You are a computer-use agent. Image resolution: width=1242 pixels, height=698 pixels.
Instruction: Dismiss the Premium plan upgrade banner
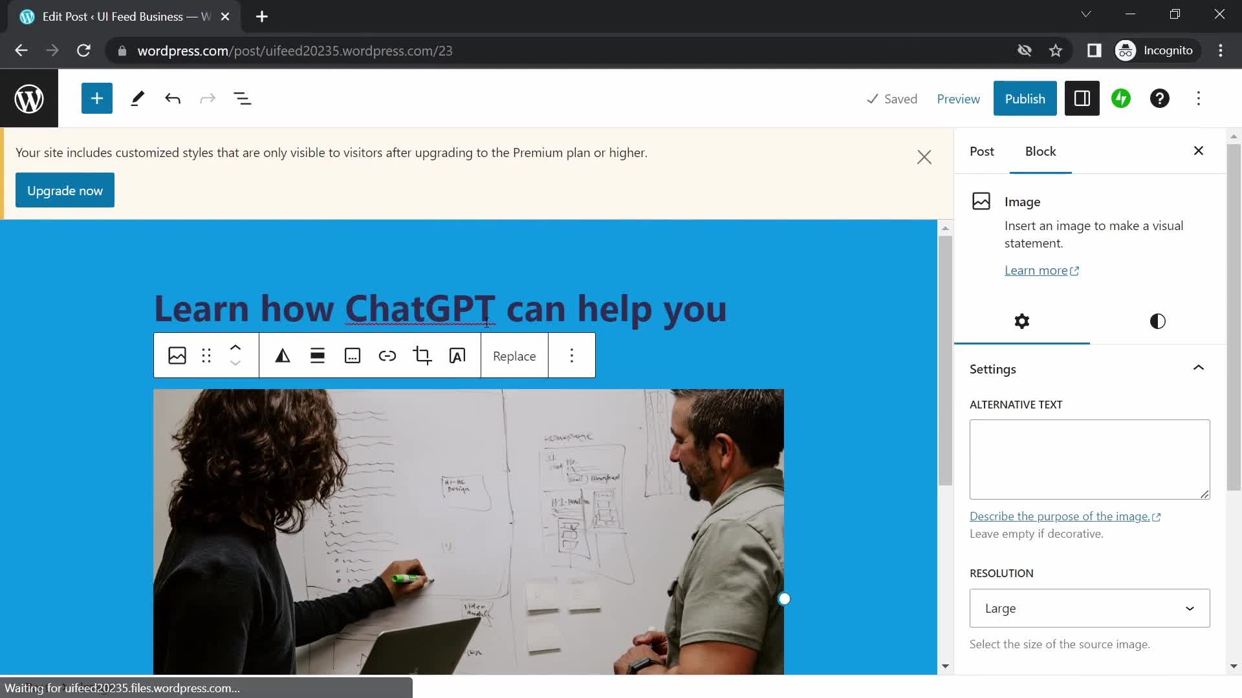pyautogui.click(x=924, y=156)
